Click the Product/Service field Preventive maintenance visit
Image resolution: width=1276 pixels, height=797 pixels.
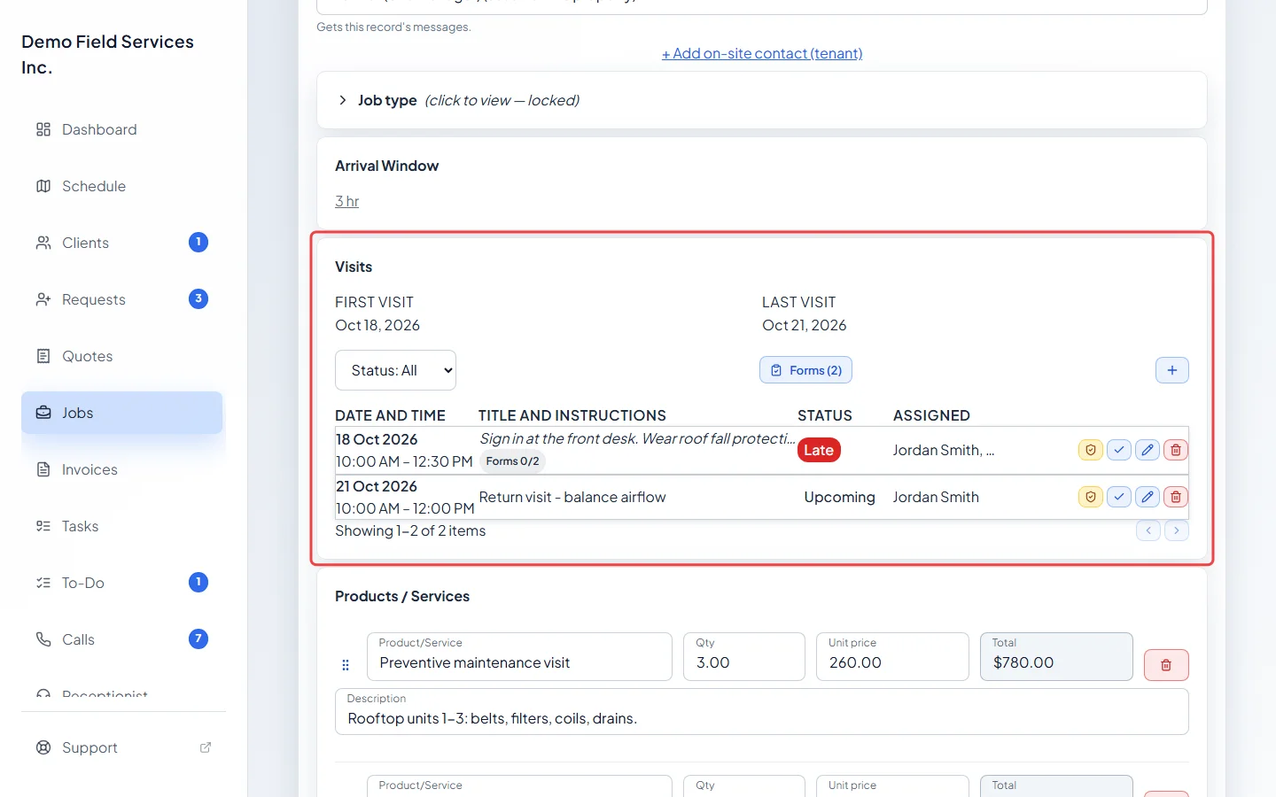point(519,656)
